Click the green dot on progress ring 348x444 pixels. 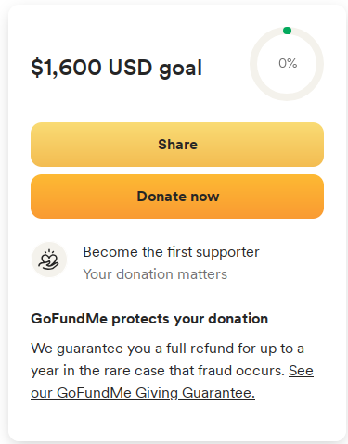[287, 31]
